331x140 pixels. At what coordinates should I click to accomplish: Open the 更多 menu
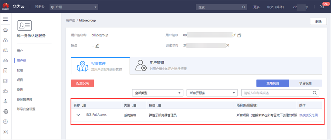[257, 7]
